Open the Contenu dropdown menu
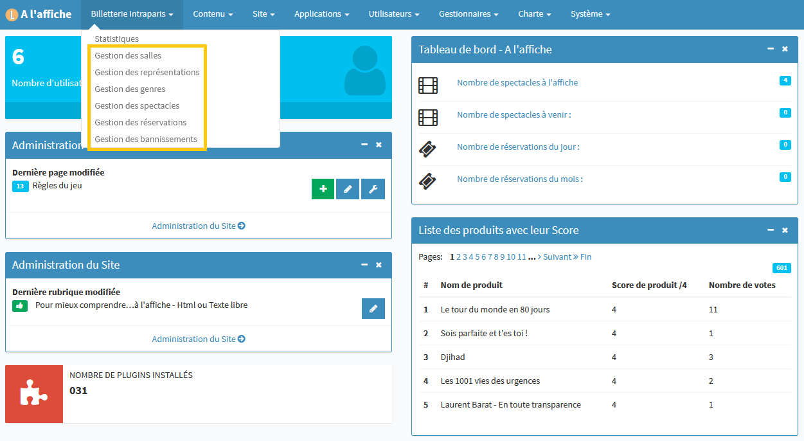The image size is (804, 441). coord(213,14)
